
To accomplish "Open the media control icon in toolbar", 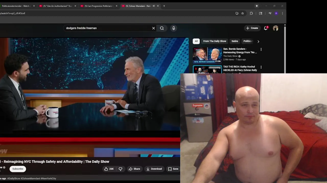I will [270, 13].
